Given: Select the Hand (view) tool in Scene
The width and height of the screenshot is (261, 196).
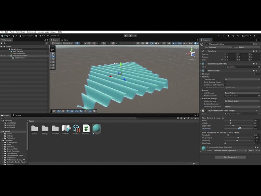Looking at the screenshot, I should 53,53.
